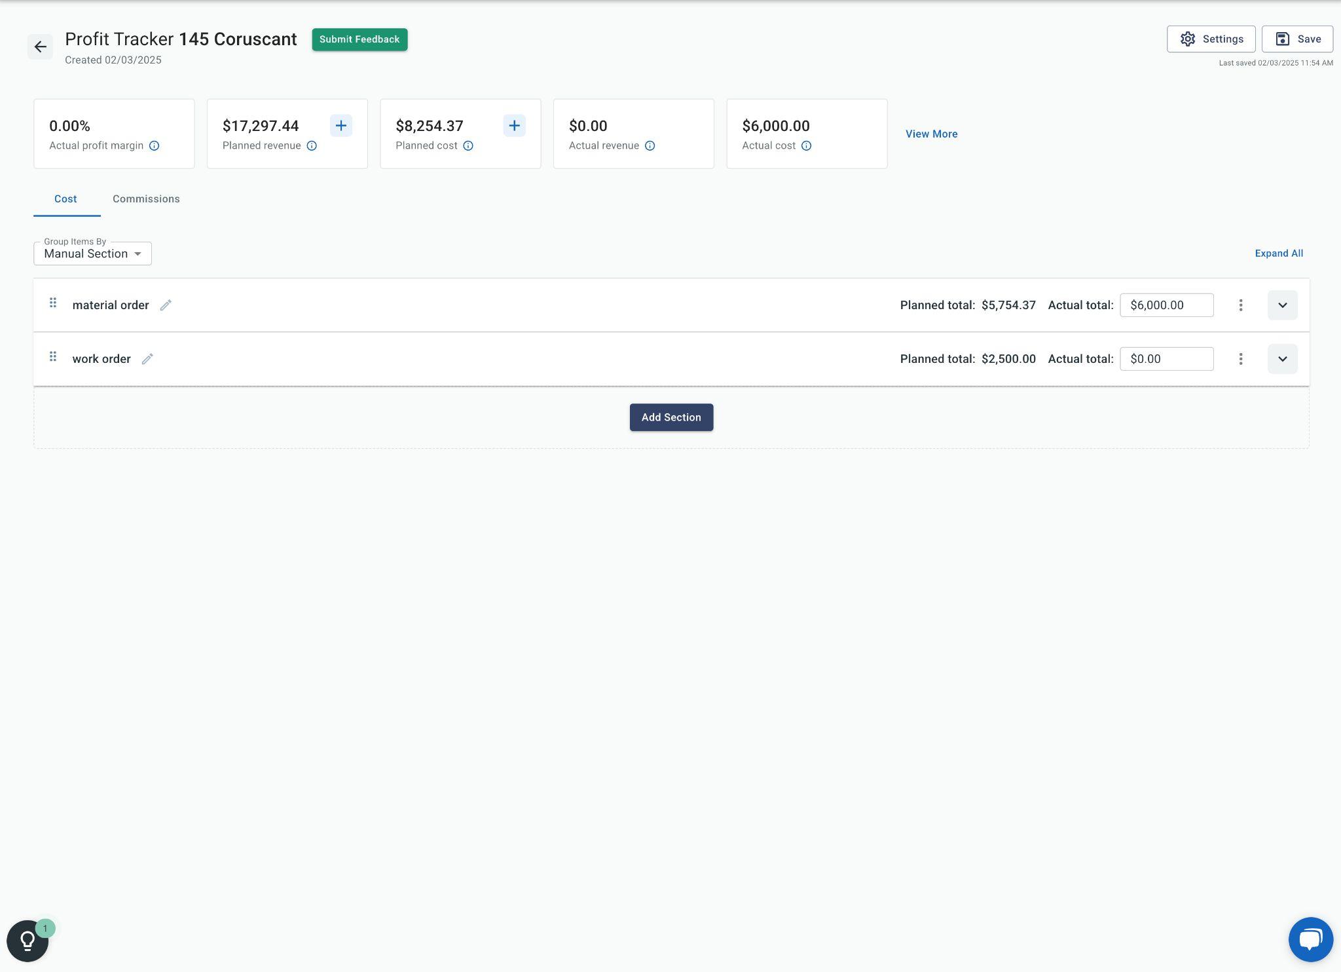The image size is (1341, 972).
Task: Open the chat bubble widget
Action: coord(1310,939)
